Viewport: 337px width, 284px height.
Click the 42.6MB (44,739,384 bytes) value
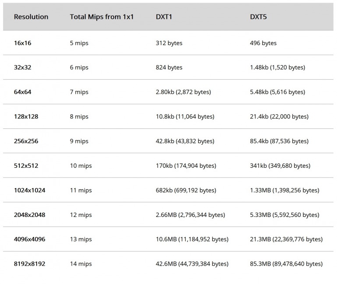point(192,264)
